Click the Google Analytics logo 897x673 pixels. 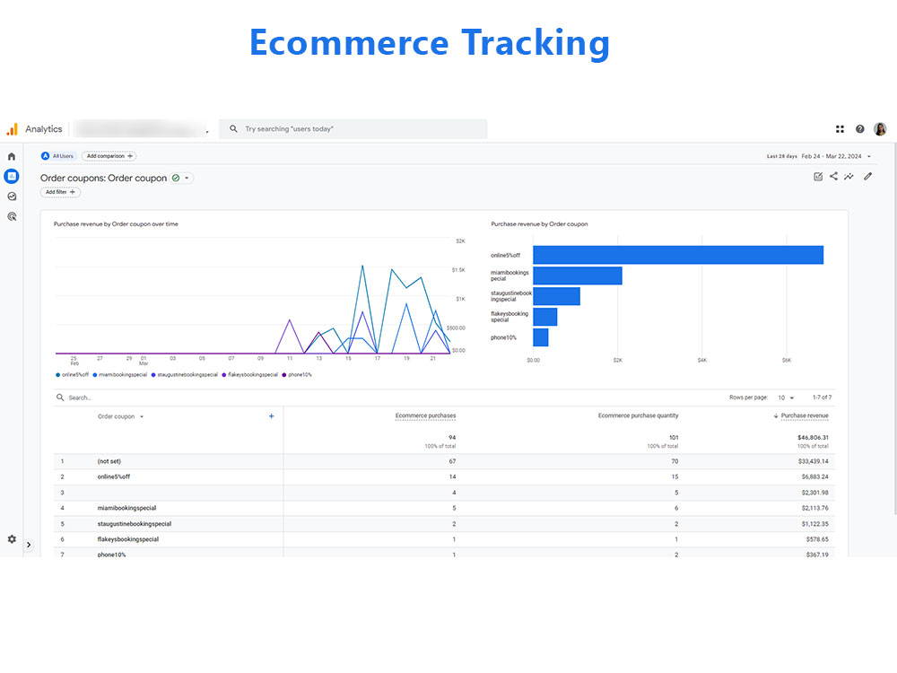pos(12,129)
